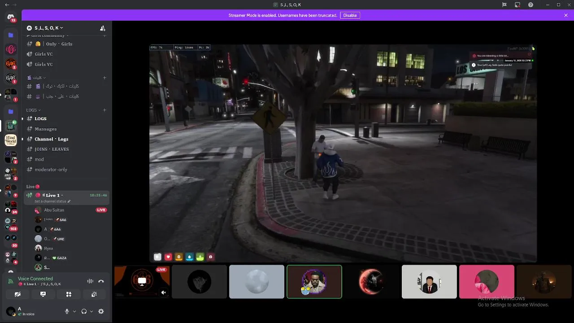This screenshot has width=574, height=323.
Task: Deafen with the headphones icon
Action: pos(84,311)
